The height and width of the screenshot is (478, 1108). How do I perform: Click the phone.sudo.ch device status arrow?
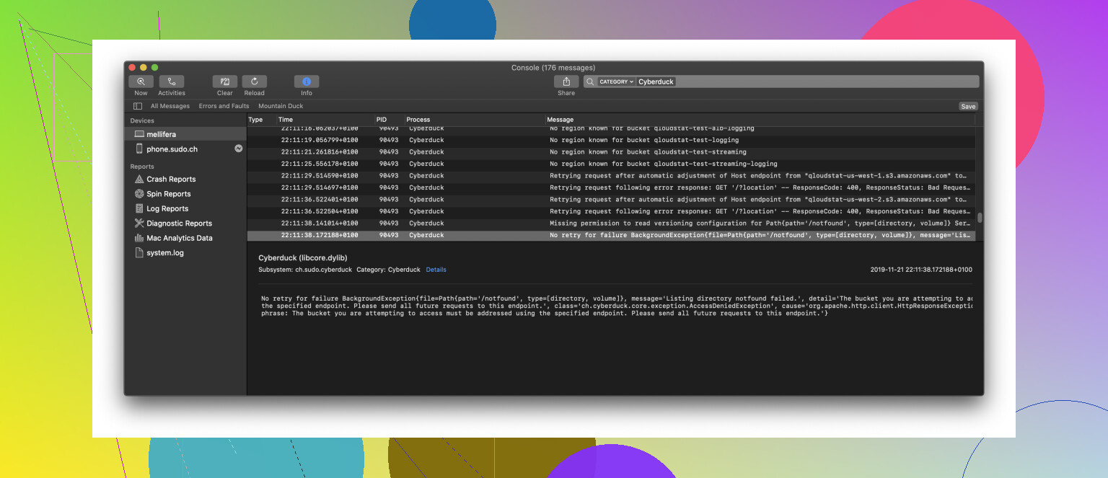tap(239, 149)
